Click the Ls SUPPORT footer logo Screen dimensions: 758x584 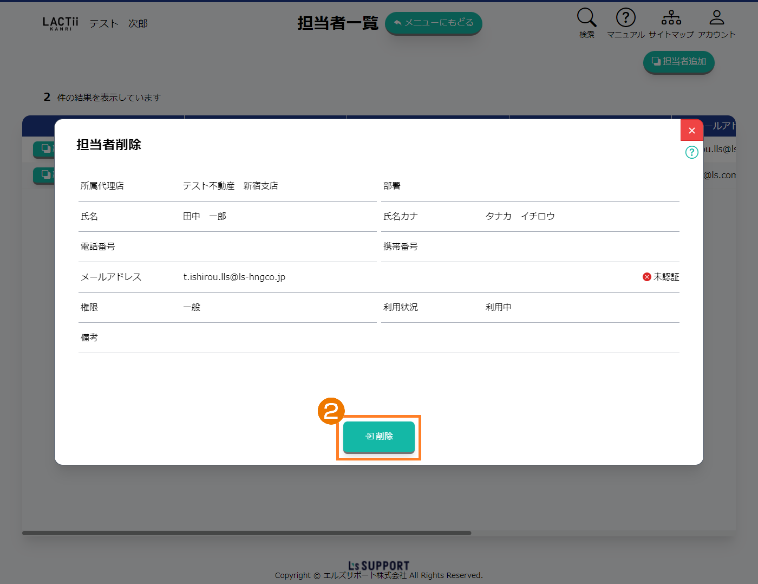click(378, 566)
